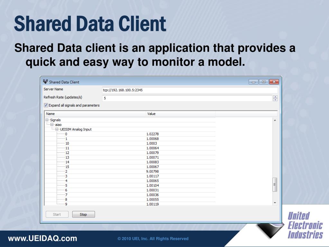Collapse the Signals tree node
Screen dimensions: 329x247
pos(47,120)
